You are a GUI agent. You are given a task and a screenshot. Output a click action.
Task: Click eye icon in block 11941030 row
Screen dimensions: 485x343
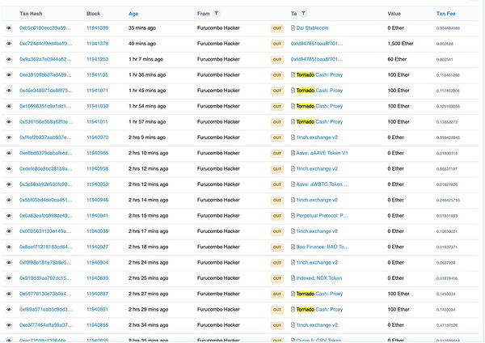(9, 106)
